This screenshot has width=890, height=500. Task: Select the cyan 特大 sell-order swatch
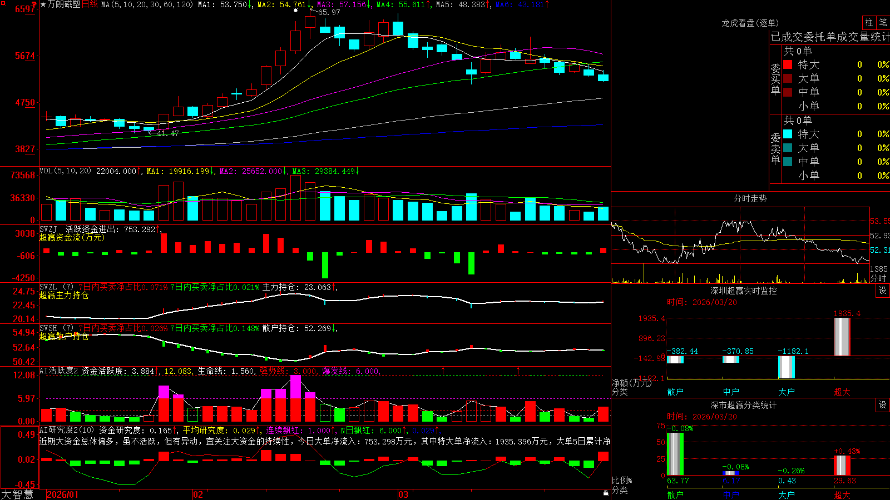pyautogui.click(x=788, y=134)
